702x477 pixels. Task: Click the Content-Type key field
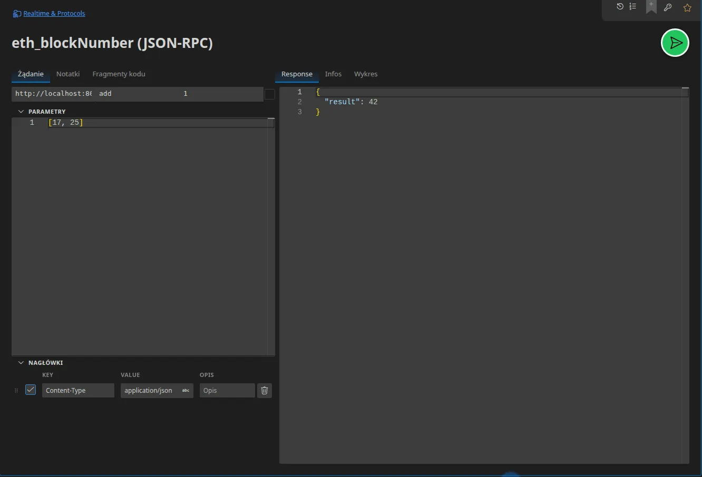(x=78, y=390)
